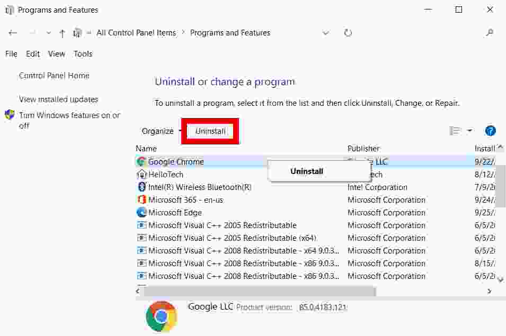Open the Help question mark icon
506x336 pixels.
click(490, 131)
